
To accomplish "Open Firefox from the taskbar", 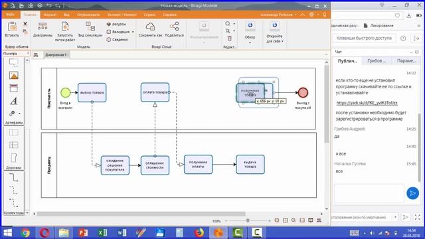I will click(x=199, y=233).
